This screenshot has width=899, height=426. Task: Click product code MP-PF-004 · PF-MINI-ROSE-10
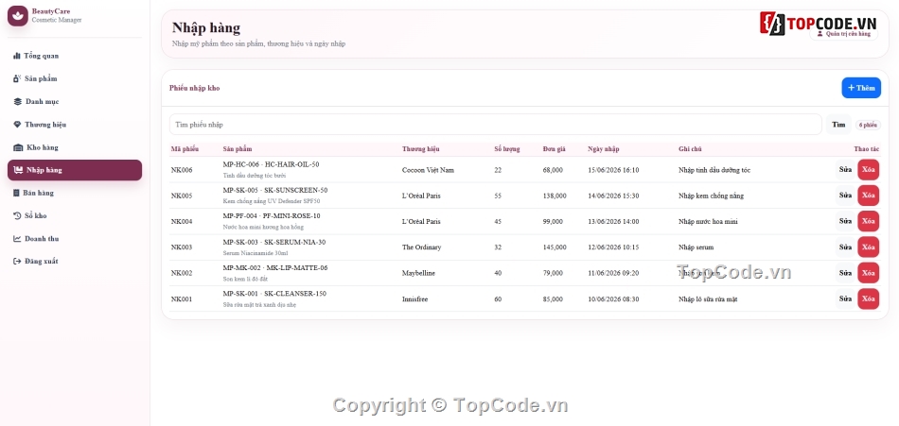[x=272, y=216]
